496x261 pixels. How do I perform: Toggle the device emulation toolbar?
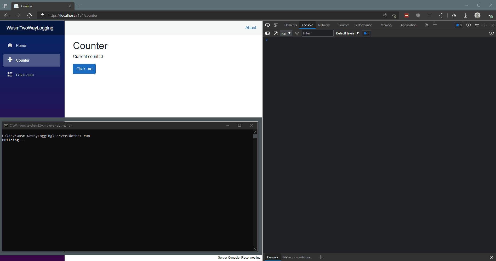(x=276, y=25)
